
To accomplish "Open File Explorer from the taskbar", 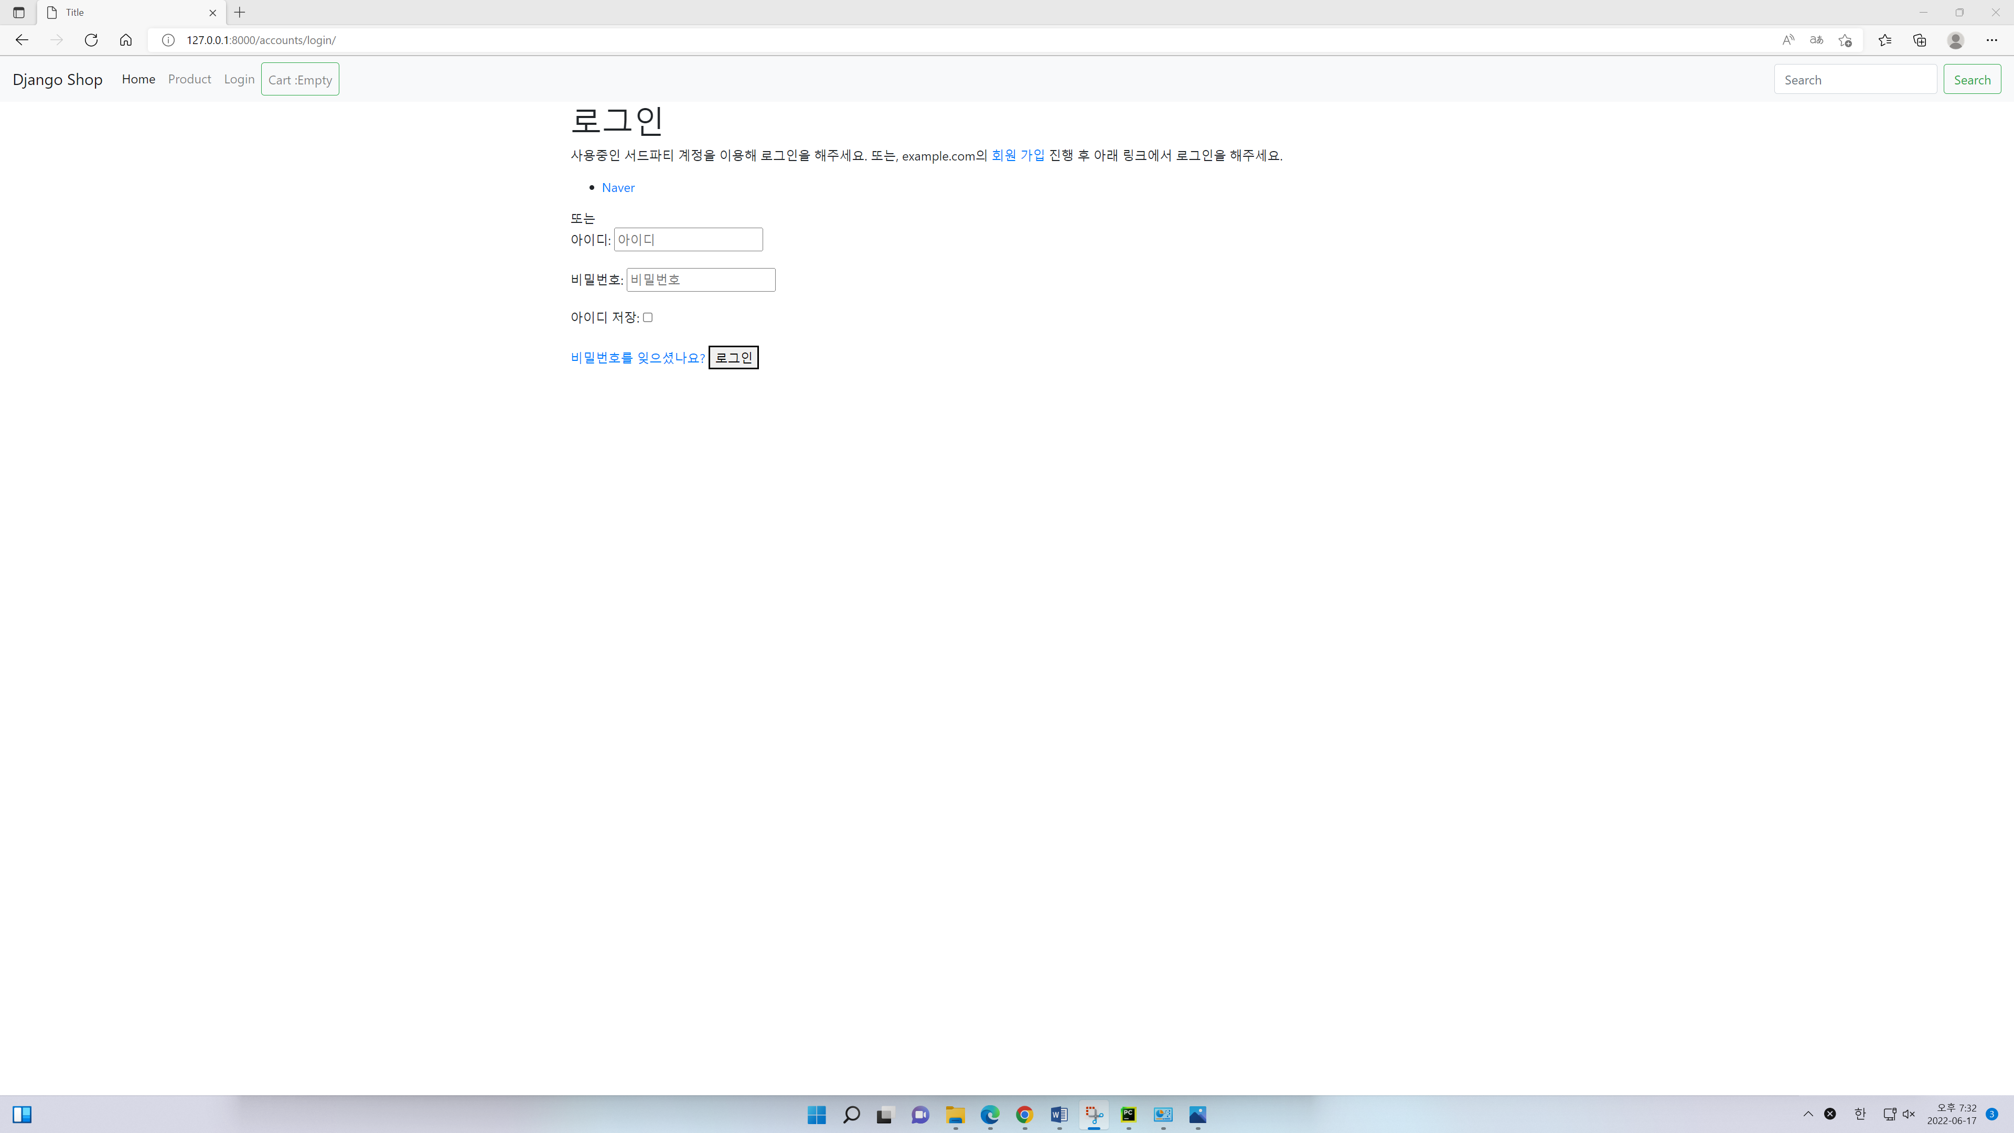I will coord(955,1115).
